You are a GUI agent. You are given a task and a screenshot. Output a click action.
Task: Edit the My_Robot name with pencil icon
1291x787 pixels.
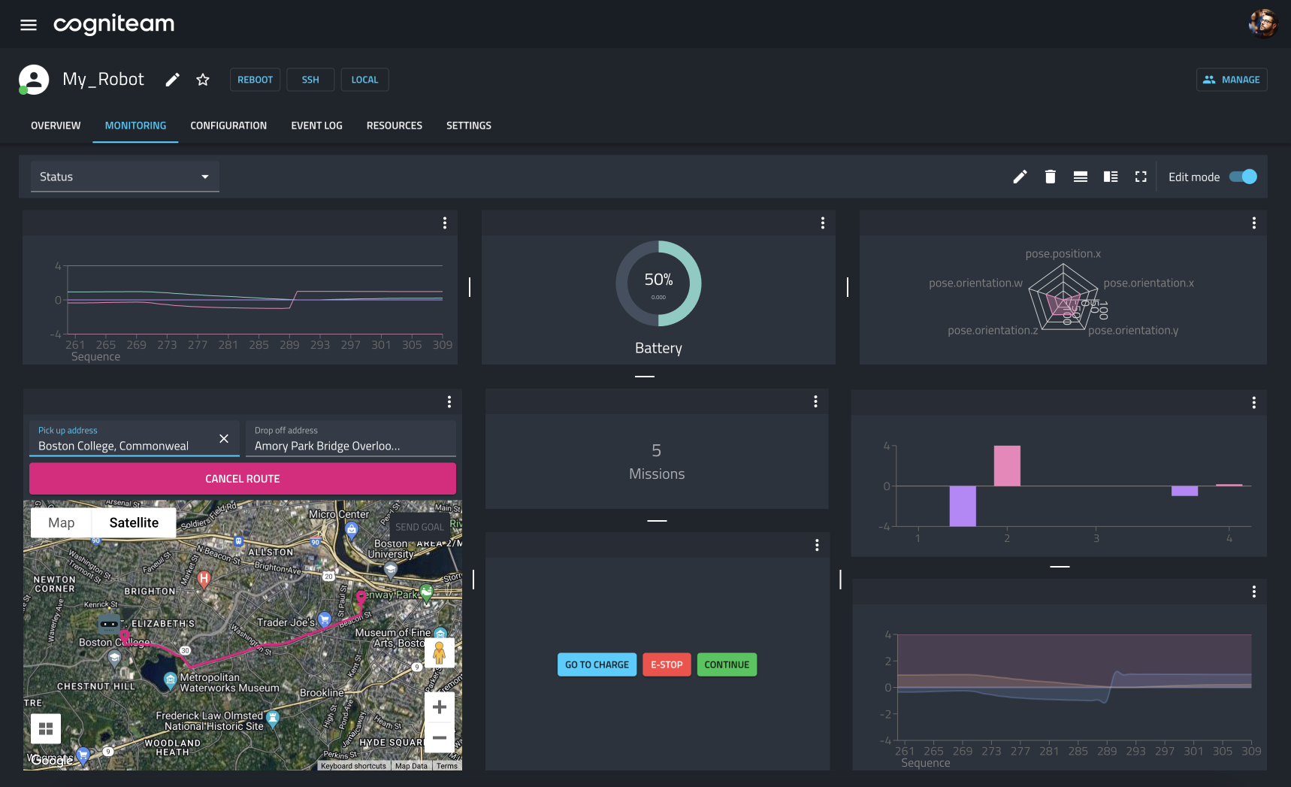coord(173,80)
